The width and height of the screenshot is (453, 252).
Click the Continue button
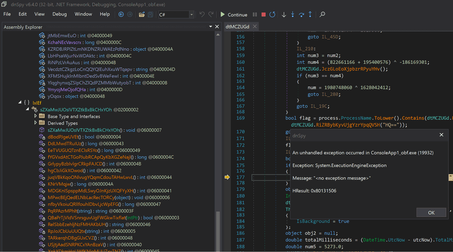click(234, 15)
